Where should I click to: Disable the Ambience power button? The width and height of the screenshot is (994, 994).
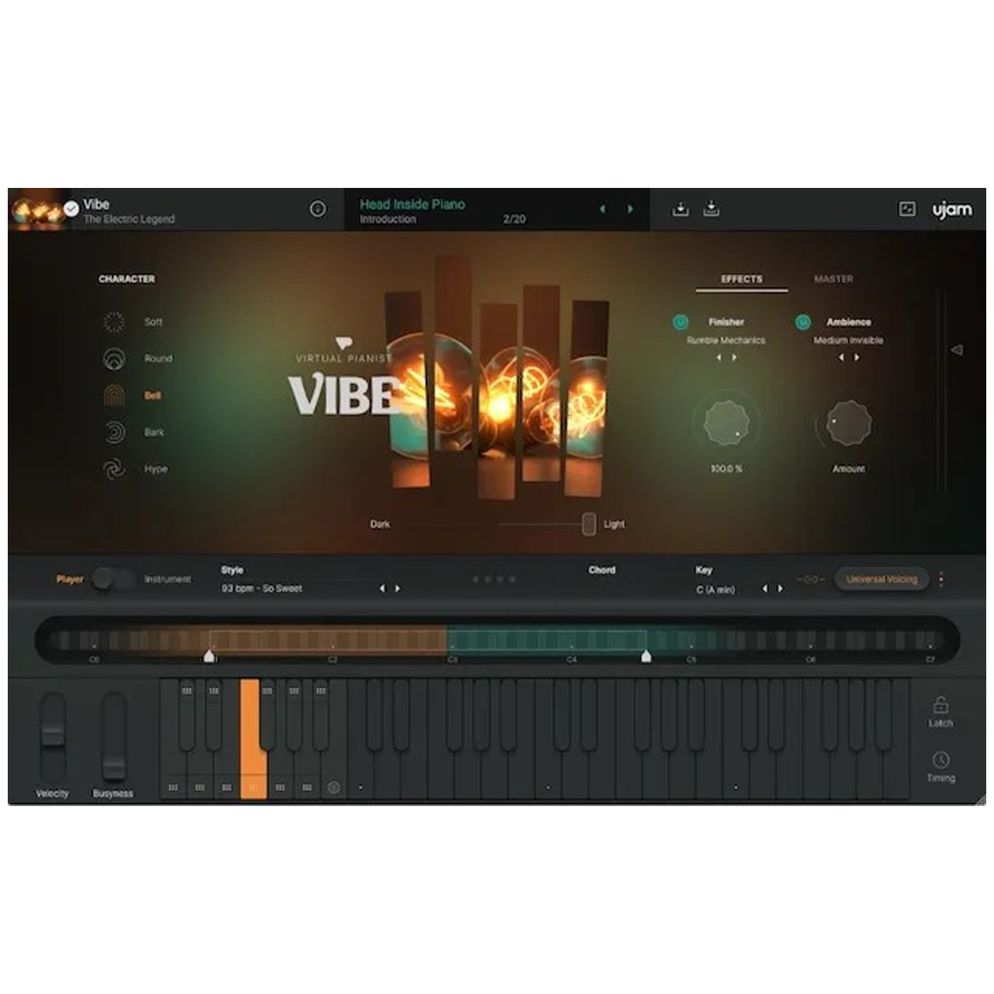pos(803,321)
